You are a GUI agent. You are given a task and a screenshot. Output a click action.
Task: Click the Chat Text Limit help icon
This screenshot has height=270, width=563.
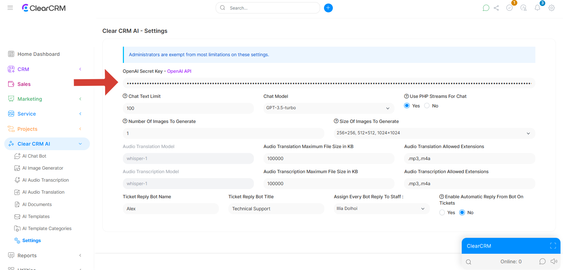[125, 96]
